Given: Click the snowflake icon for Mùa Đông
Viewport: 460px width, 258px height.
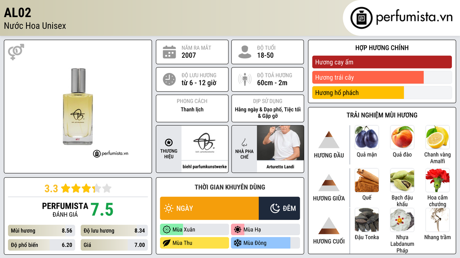Looking at the screenshot, I should tap(238, 243).
